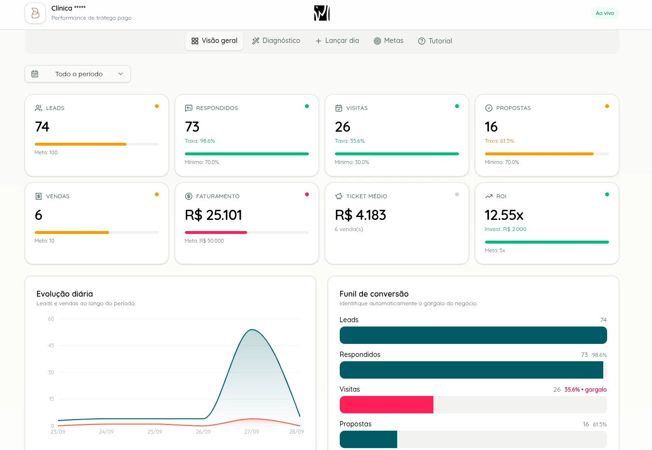This screenshot has height=450, width=652.
Task: Click the Propostas check-circle icon
Action: click(x=489, y=108)
